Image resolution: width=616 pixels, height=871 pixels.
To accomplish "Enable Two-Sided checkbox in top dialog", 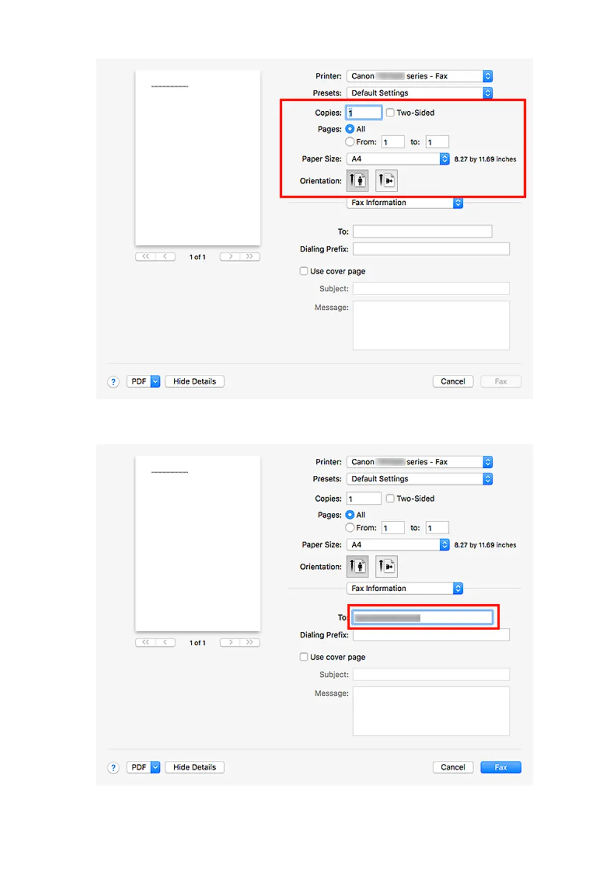I will [390, 112].
